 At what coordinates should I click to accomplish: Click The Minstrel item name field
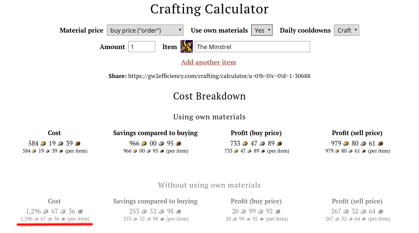coord(252,46)
